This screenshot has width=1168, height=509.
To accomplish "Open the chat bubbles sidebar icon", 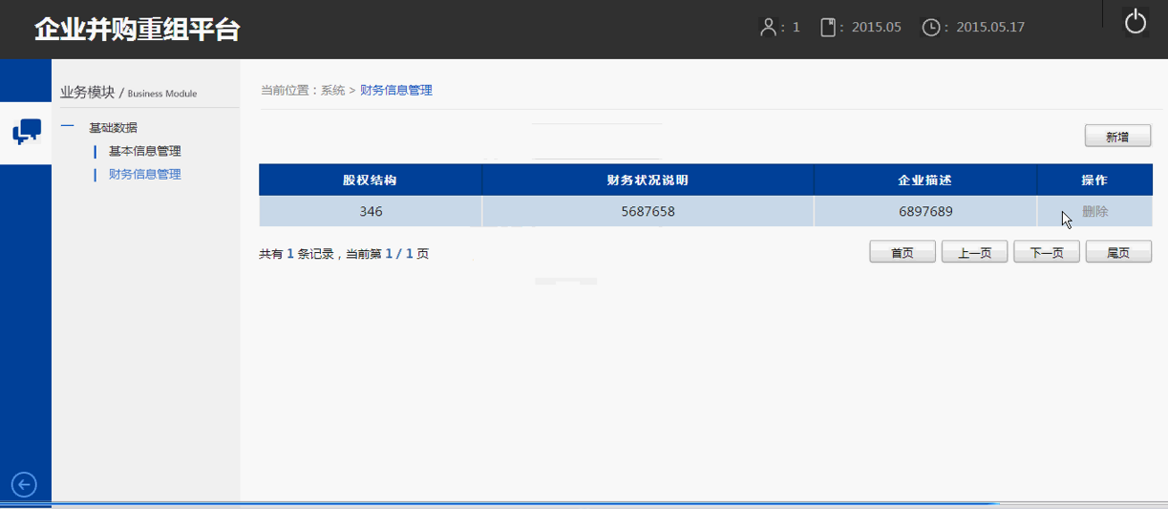I will [x=26, y=133].
